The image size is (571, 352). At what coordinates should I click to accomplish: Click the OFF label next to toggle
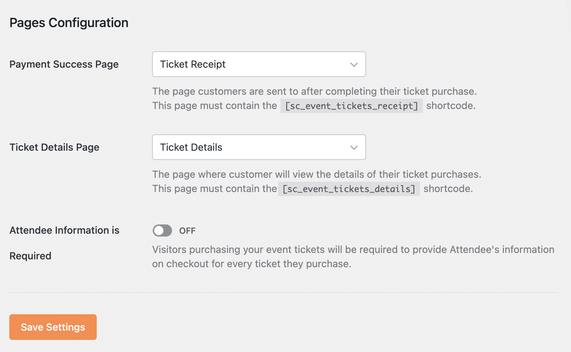[x=187, y=231]
